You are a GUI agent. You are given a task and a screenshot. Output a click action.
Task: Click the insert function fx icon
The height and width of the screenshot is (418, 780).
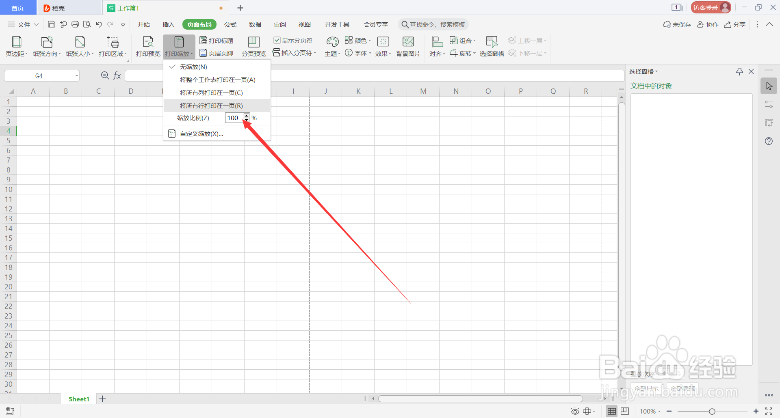click(117, 75)
